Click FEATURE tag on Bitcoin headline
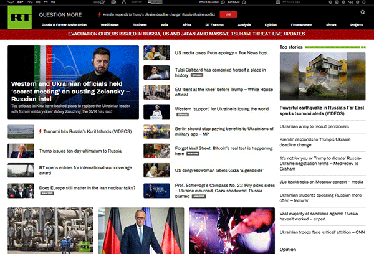The image size is (374, 254). coord(193,154)
